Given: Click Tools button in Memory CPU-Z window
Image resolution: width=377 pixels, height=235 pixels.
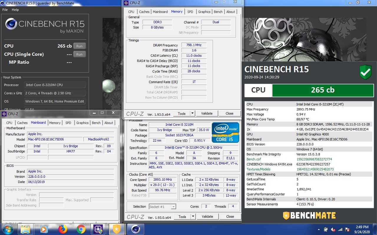Looking at the screenshot, I should tap(182, 113).
